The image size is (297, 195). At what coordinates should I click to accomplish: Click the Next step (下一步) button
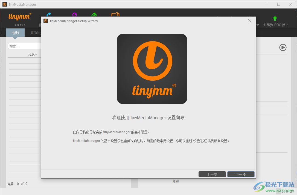[x=241, y=174]
